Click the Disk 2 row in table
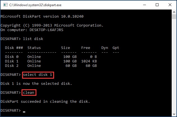This screenshot has width=177, height=117. [51, 66]
